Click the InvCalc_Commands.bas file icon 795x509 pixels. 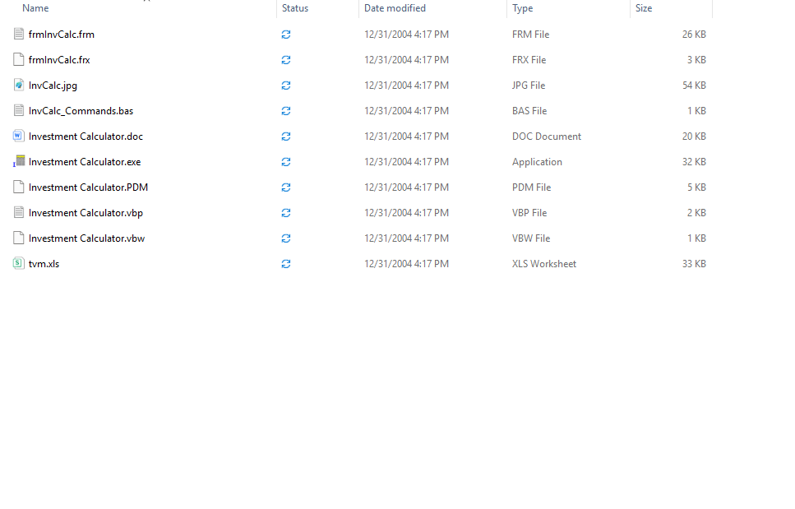click(x=19, y=111)
